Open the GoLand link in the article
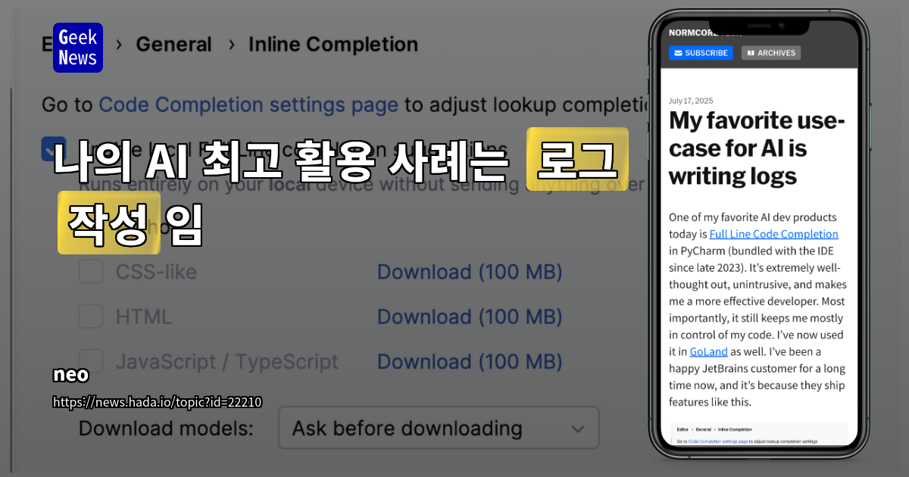The height and width of the screenshot is (477, 909). pos(708,351)
